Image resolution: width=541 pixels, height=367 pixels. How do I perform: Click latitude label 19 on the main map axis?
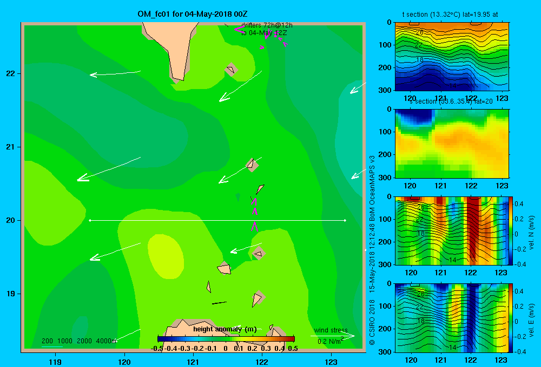coord(11,294)
